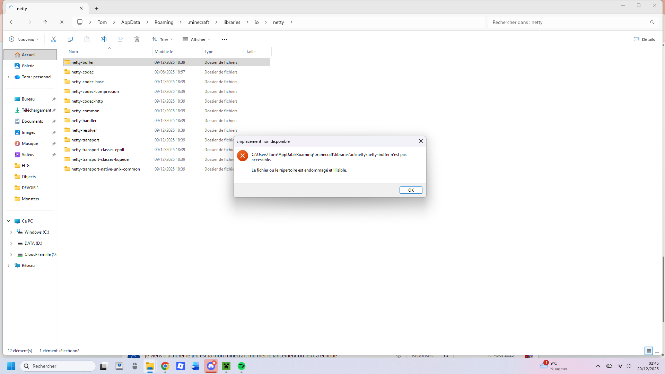Open Téléchargement in quick access
665x374 pixels.
(x=30, y=110)
